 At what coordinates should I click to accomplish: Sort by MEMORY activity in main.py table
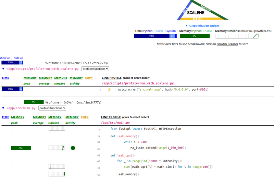pyautogui.click(x=72, y=117)
